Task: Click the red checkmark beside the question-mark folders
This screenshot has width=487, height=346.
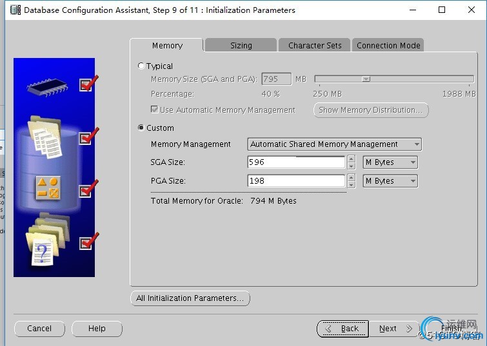Action: click(88, 241)
